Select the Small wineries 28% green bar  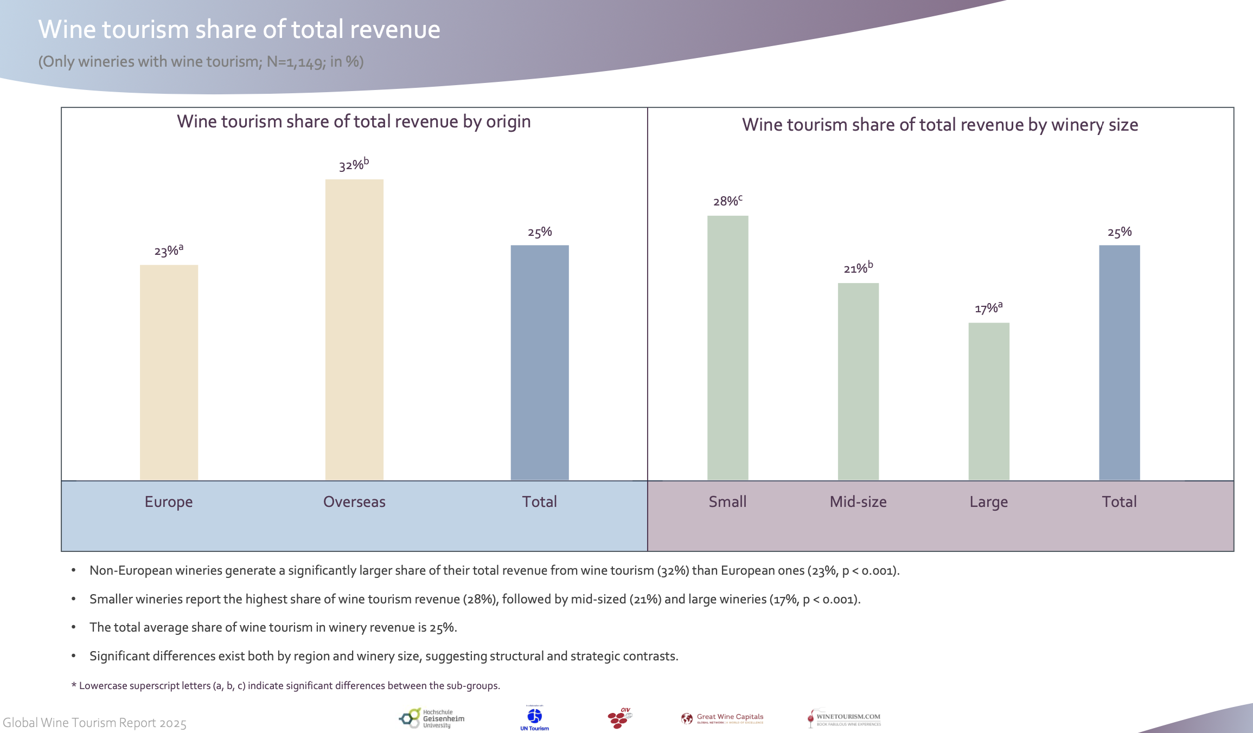point(727,348)
